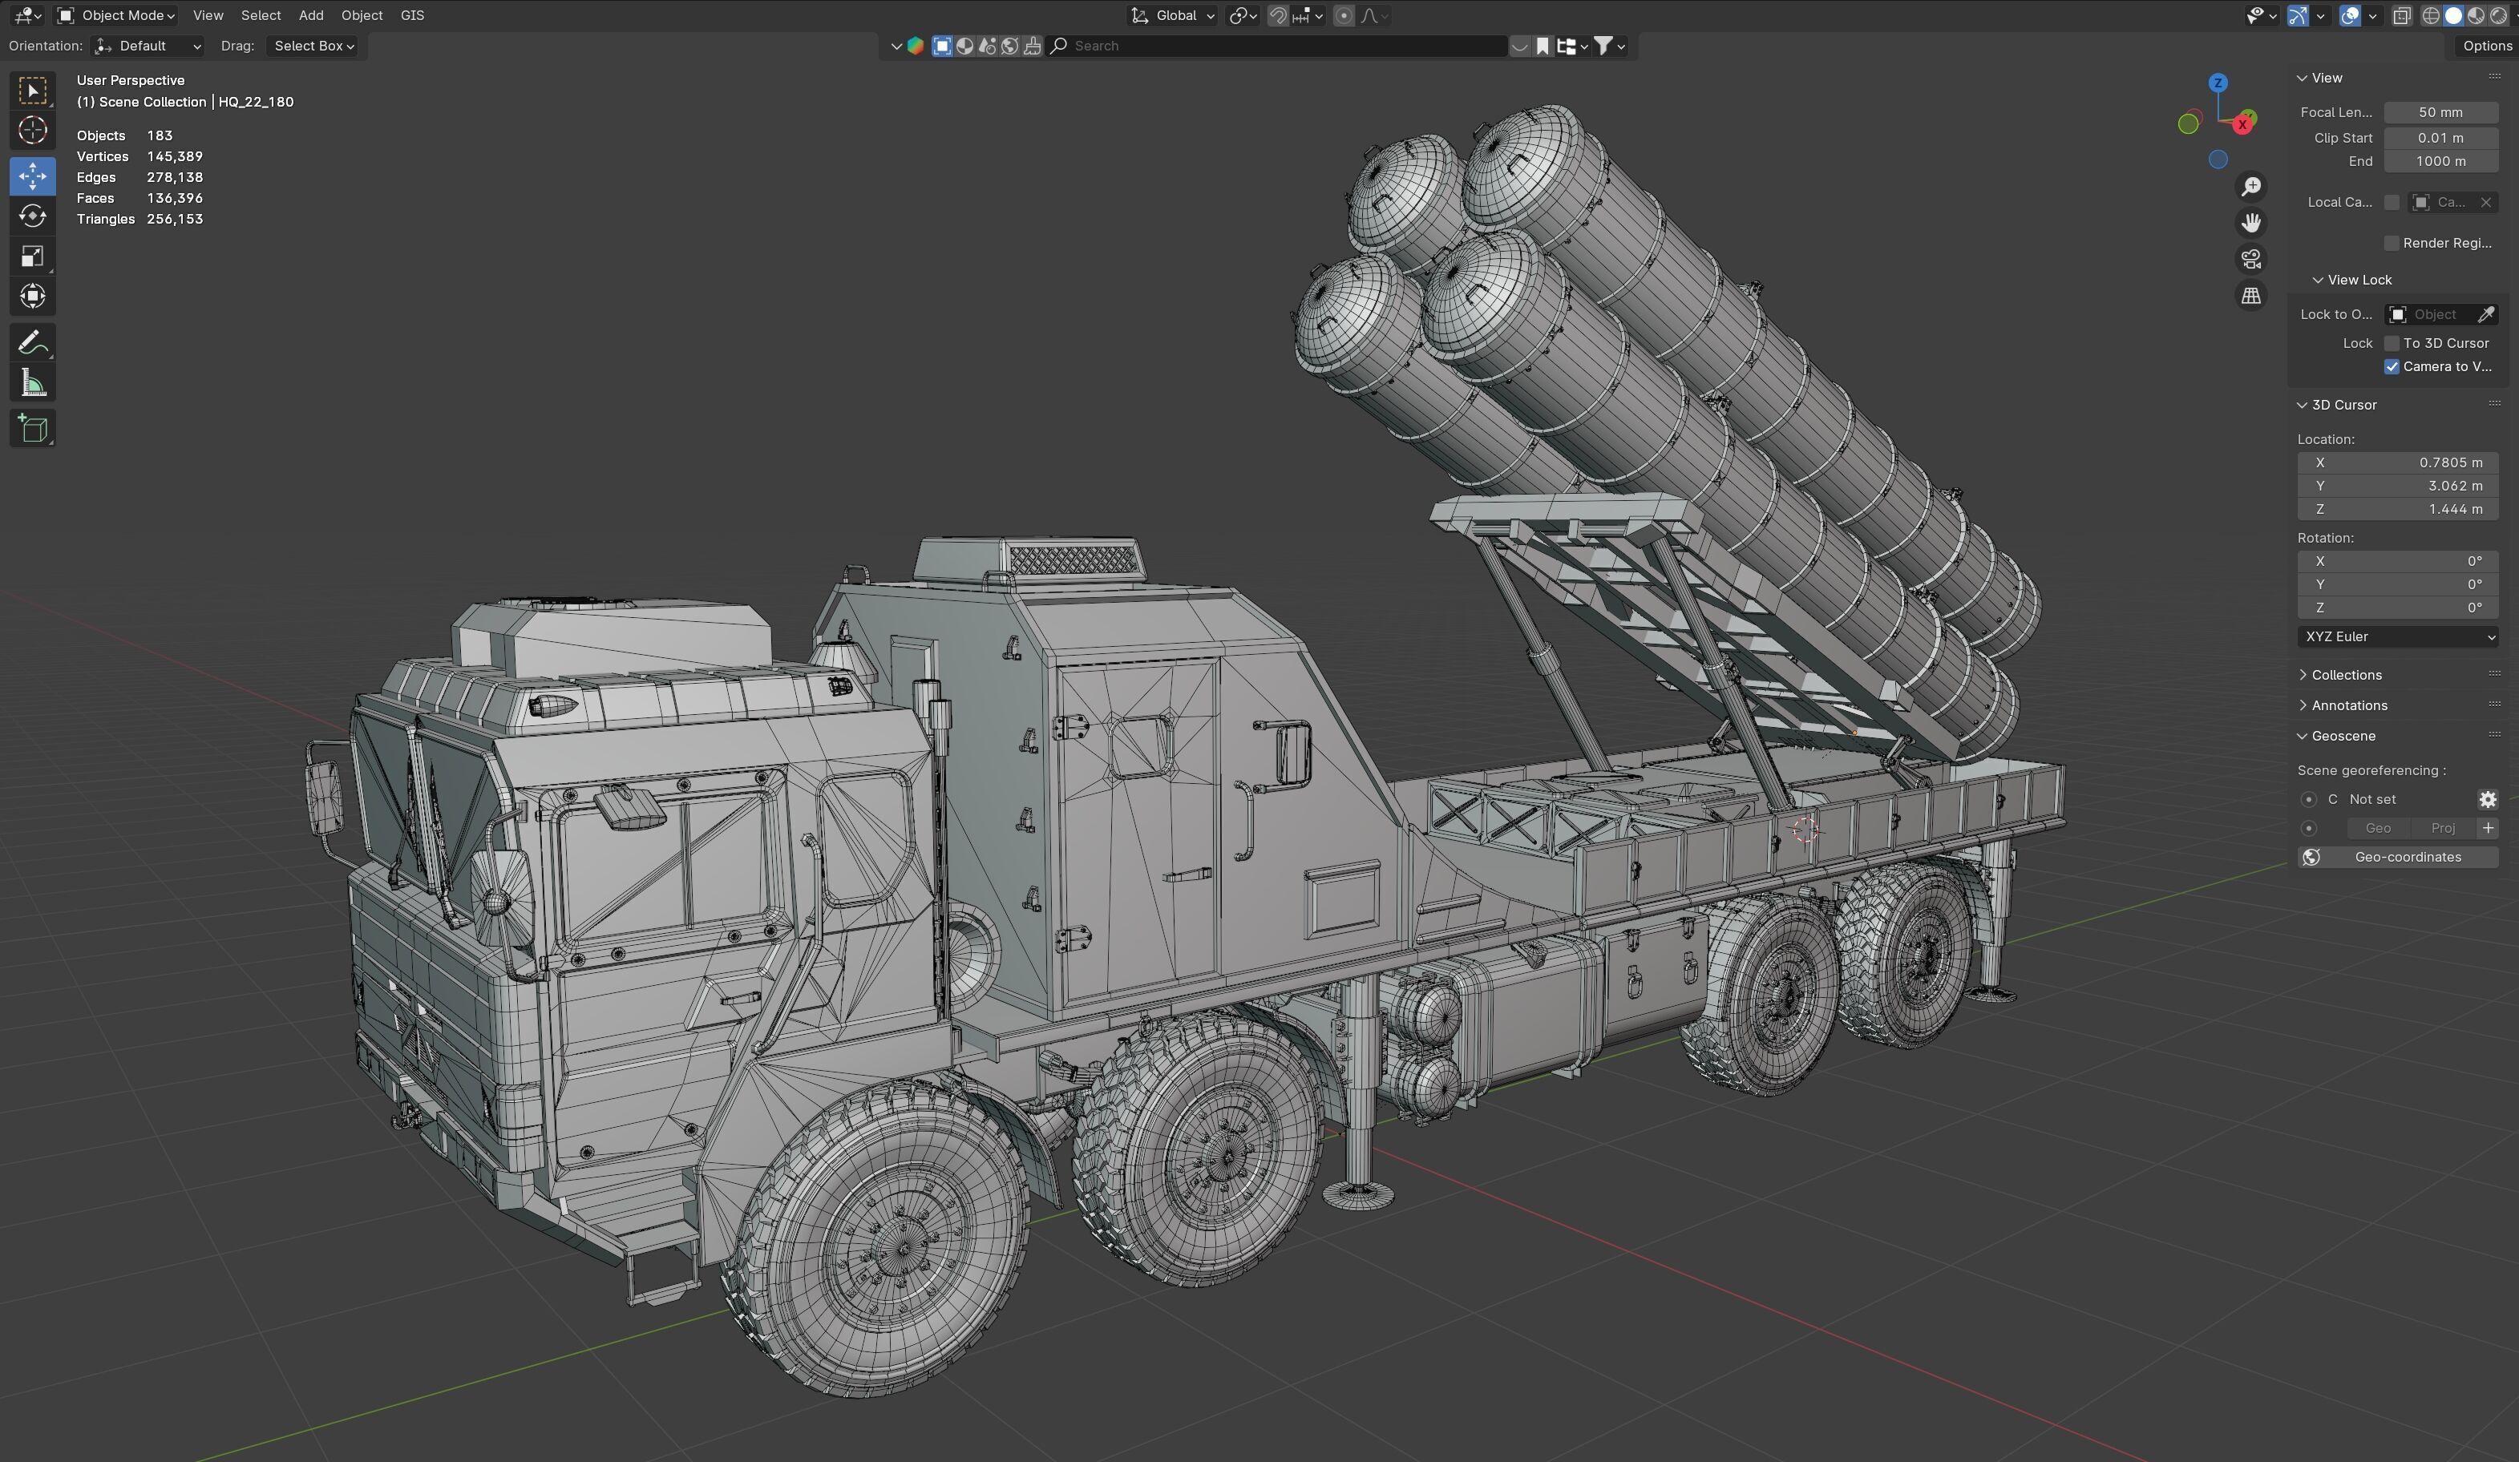Click the Pan view hand icon

[x=2250, y=223]
